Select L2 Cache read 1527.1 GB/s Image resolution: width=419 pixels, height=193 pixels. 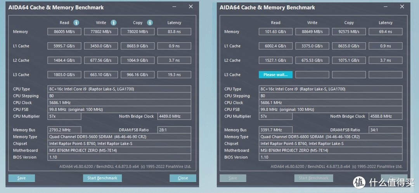tap(275, 60)
